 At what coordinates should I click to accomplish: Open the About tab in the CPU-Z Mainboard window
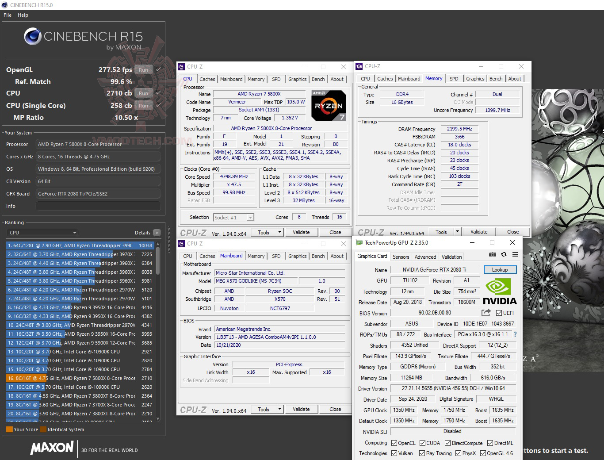point(337,256)
